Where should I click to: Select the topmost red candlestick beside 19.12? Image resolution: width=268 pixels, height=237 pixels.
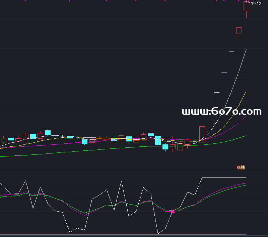point(246,9)
